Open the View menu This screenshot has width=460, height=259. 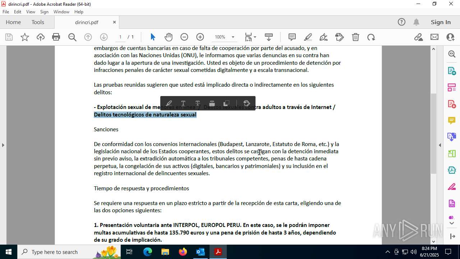click(x=31, y=12)
